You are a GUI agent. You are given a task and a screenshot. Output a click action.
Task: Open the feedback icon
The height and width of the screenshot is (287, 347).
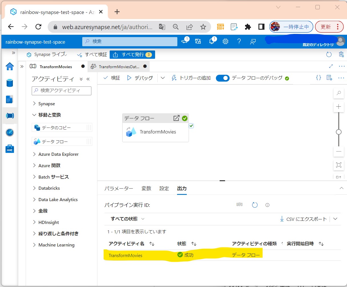point(253,42)
